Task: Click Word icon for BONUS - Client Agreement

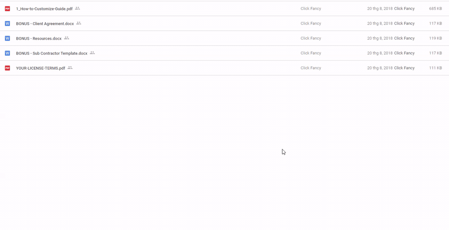Action: [x=7, y=24]
